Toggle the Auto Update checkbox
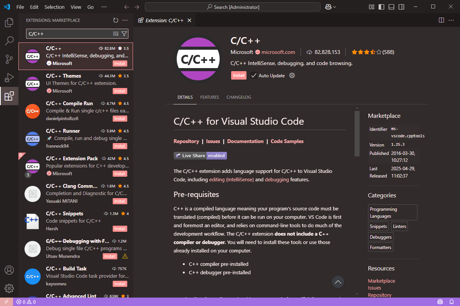460x306 pixels. [x=253, y=76]
